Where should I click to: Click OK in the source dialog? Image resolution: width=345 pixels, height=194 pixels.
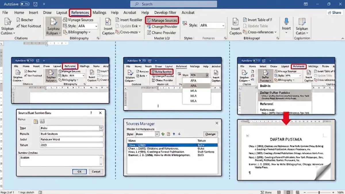(79, 172)
